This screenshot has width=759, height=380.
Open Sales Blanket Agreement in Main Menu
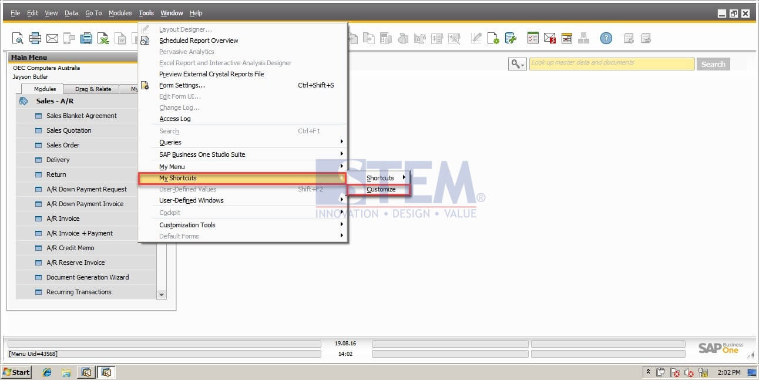point(82,116)
